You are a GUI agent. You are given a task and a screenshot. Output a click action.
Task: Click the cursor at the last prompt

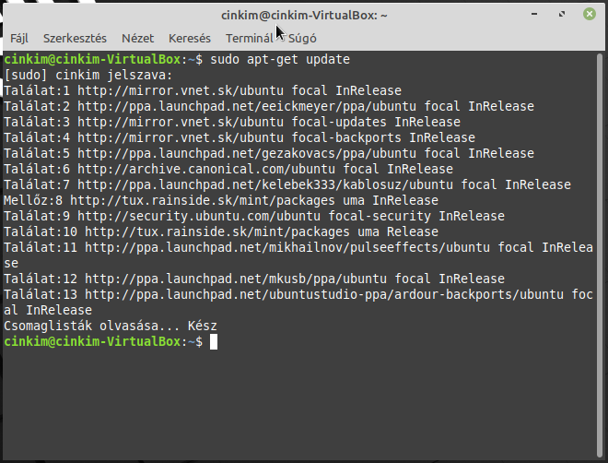[x=214, y=342]
